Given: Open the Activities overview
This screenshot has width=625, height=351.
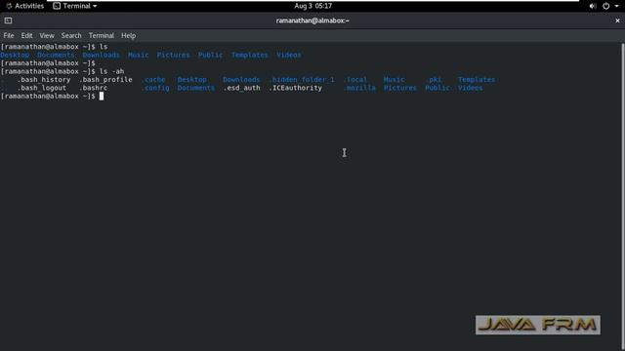Looking at the screenshot, I should coord(25,6).
